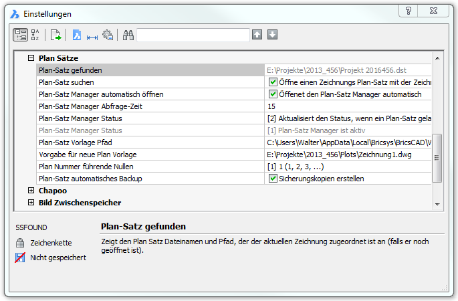Click the settings list vertical scrollbar
458x301 pixels.
pos(437,158)
